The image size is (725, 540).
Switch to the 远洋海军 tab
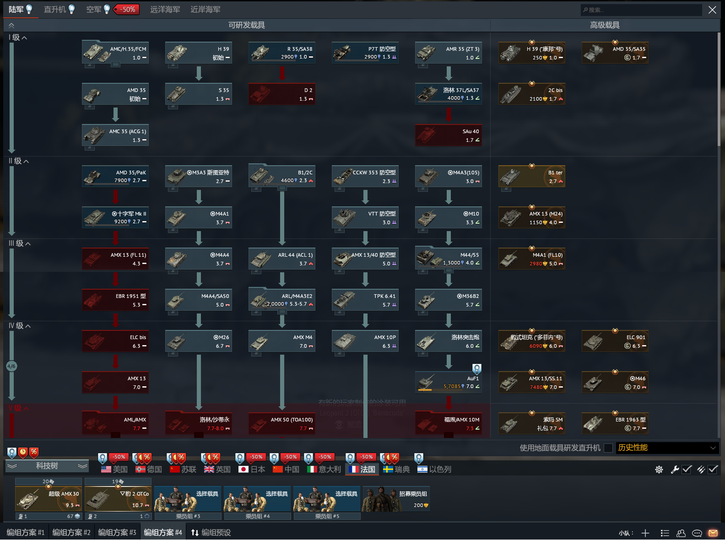(x=165, y=9)
